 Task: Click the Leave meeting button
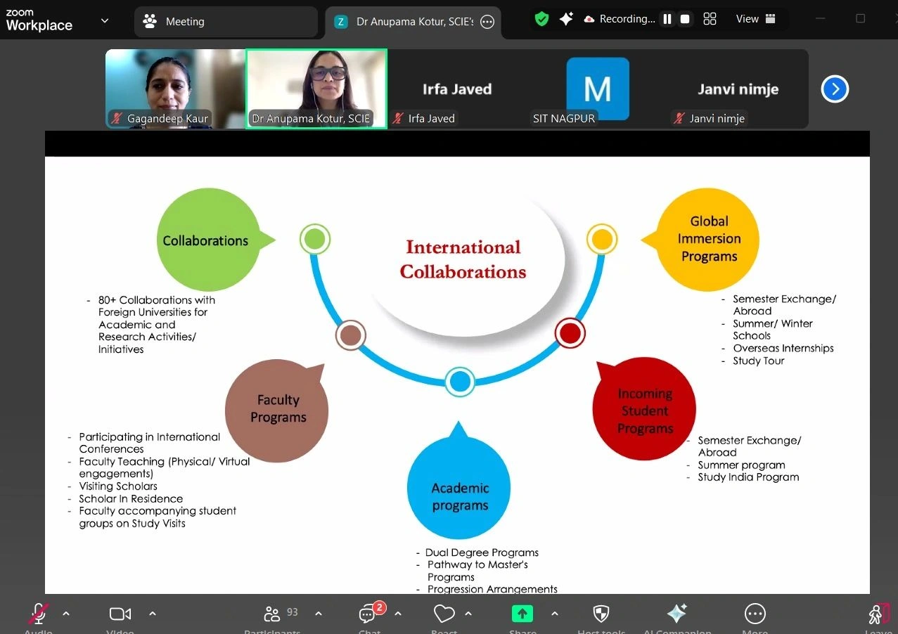pos(878,614)
